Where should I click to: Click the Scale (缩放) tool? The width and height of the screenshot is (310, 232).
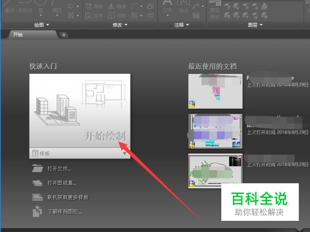click(x=117, y=15)
